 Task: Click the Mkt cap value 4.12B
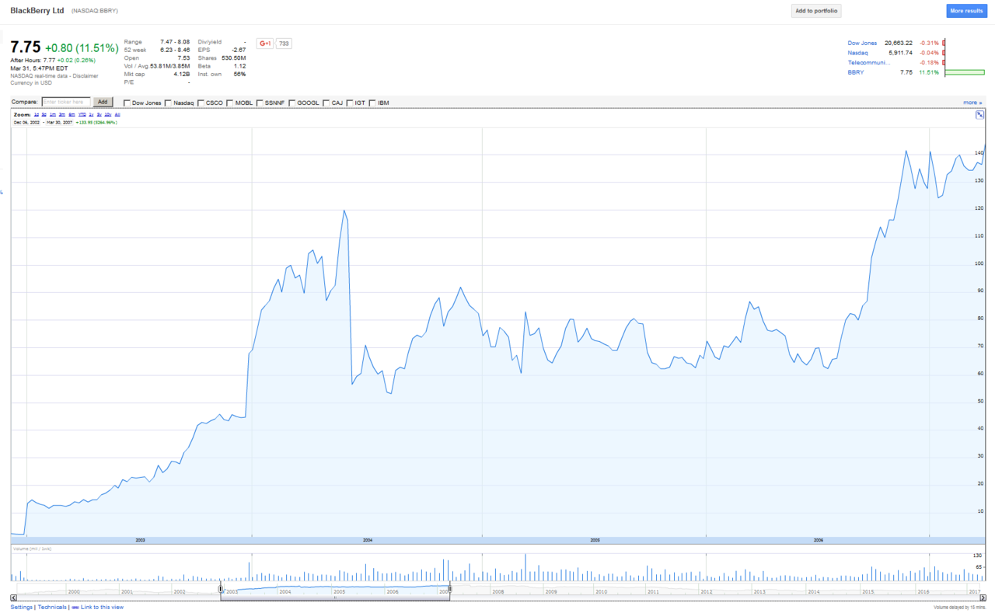pos(180,74)
